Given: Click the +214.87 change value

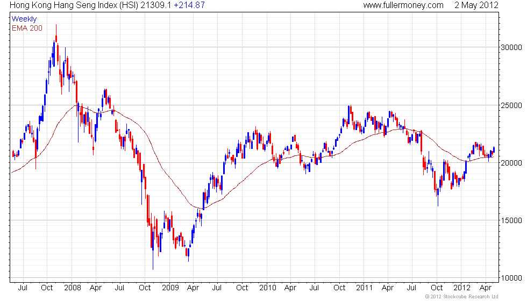Looking at the screenshot, I should point(189,5).
